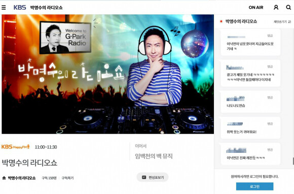Click the KBS HappyFM channel logo
294x194 pixels.
[16, 147]
